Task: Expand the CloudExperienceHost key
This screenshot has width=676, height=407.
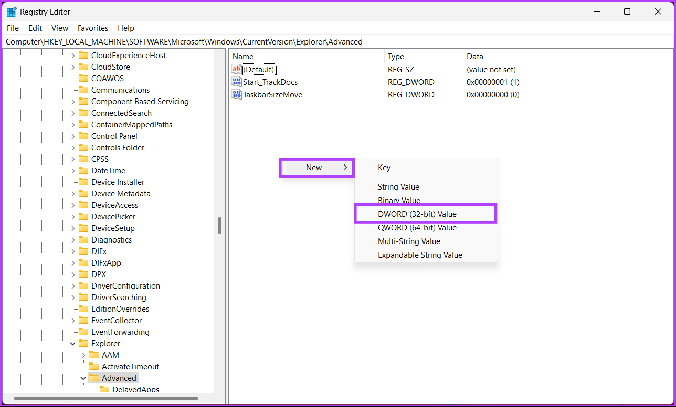Action: 73,56
